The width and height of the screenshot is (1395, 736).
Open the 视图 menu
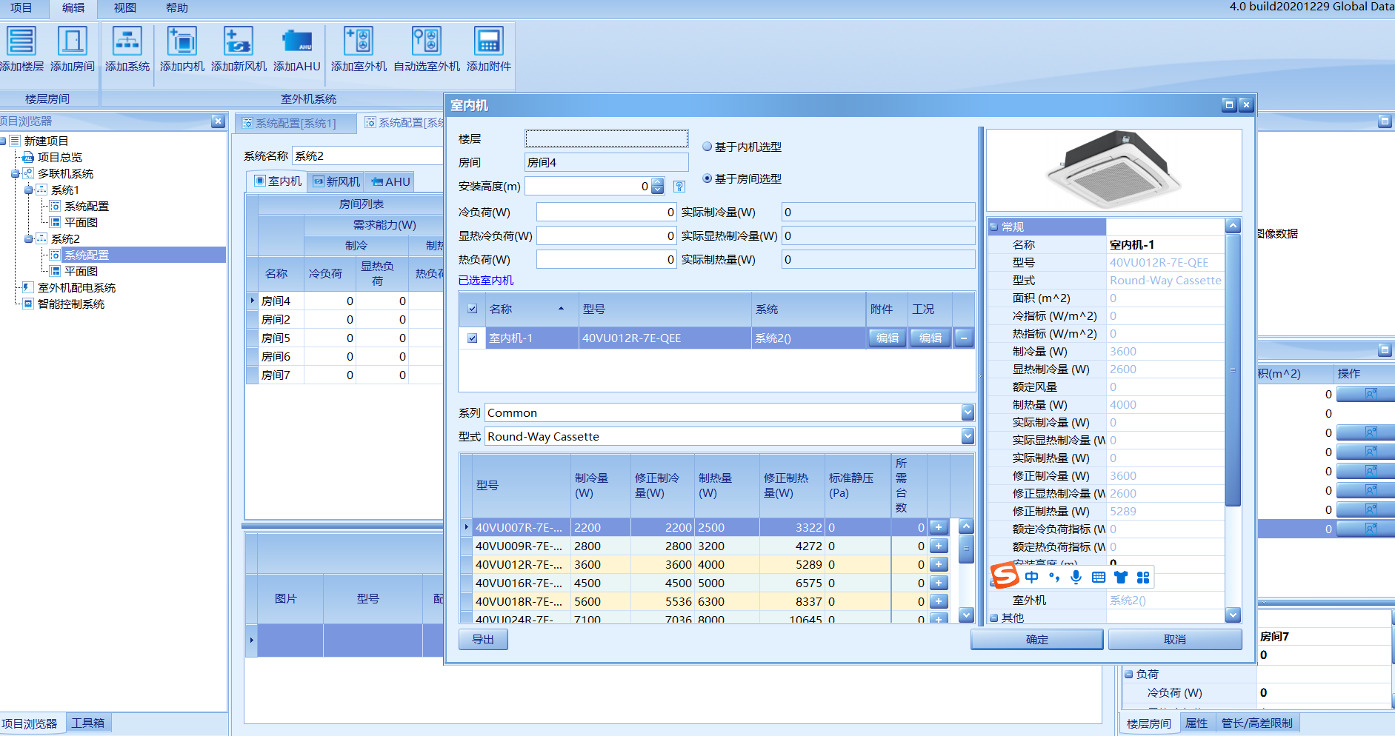coord(124,8)
